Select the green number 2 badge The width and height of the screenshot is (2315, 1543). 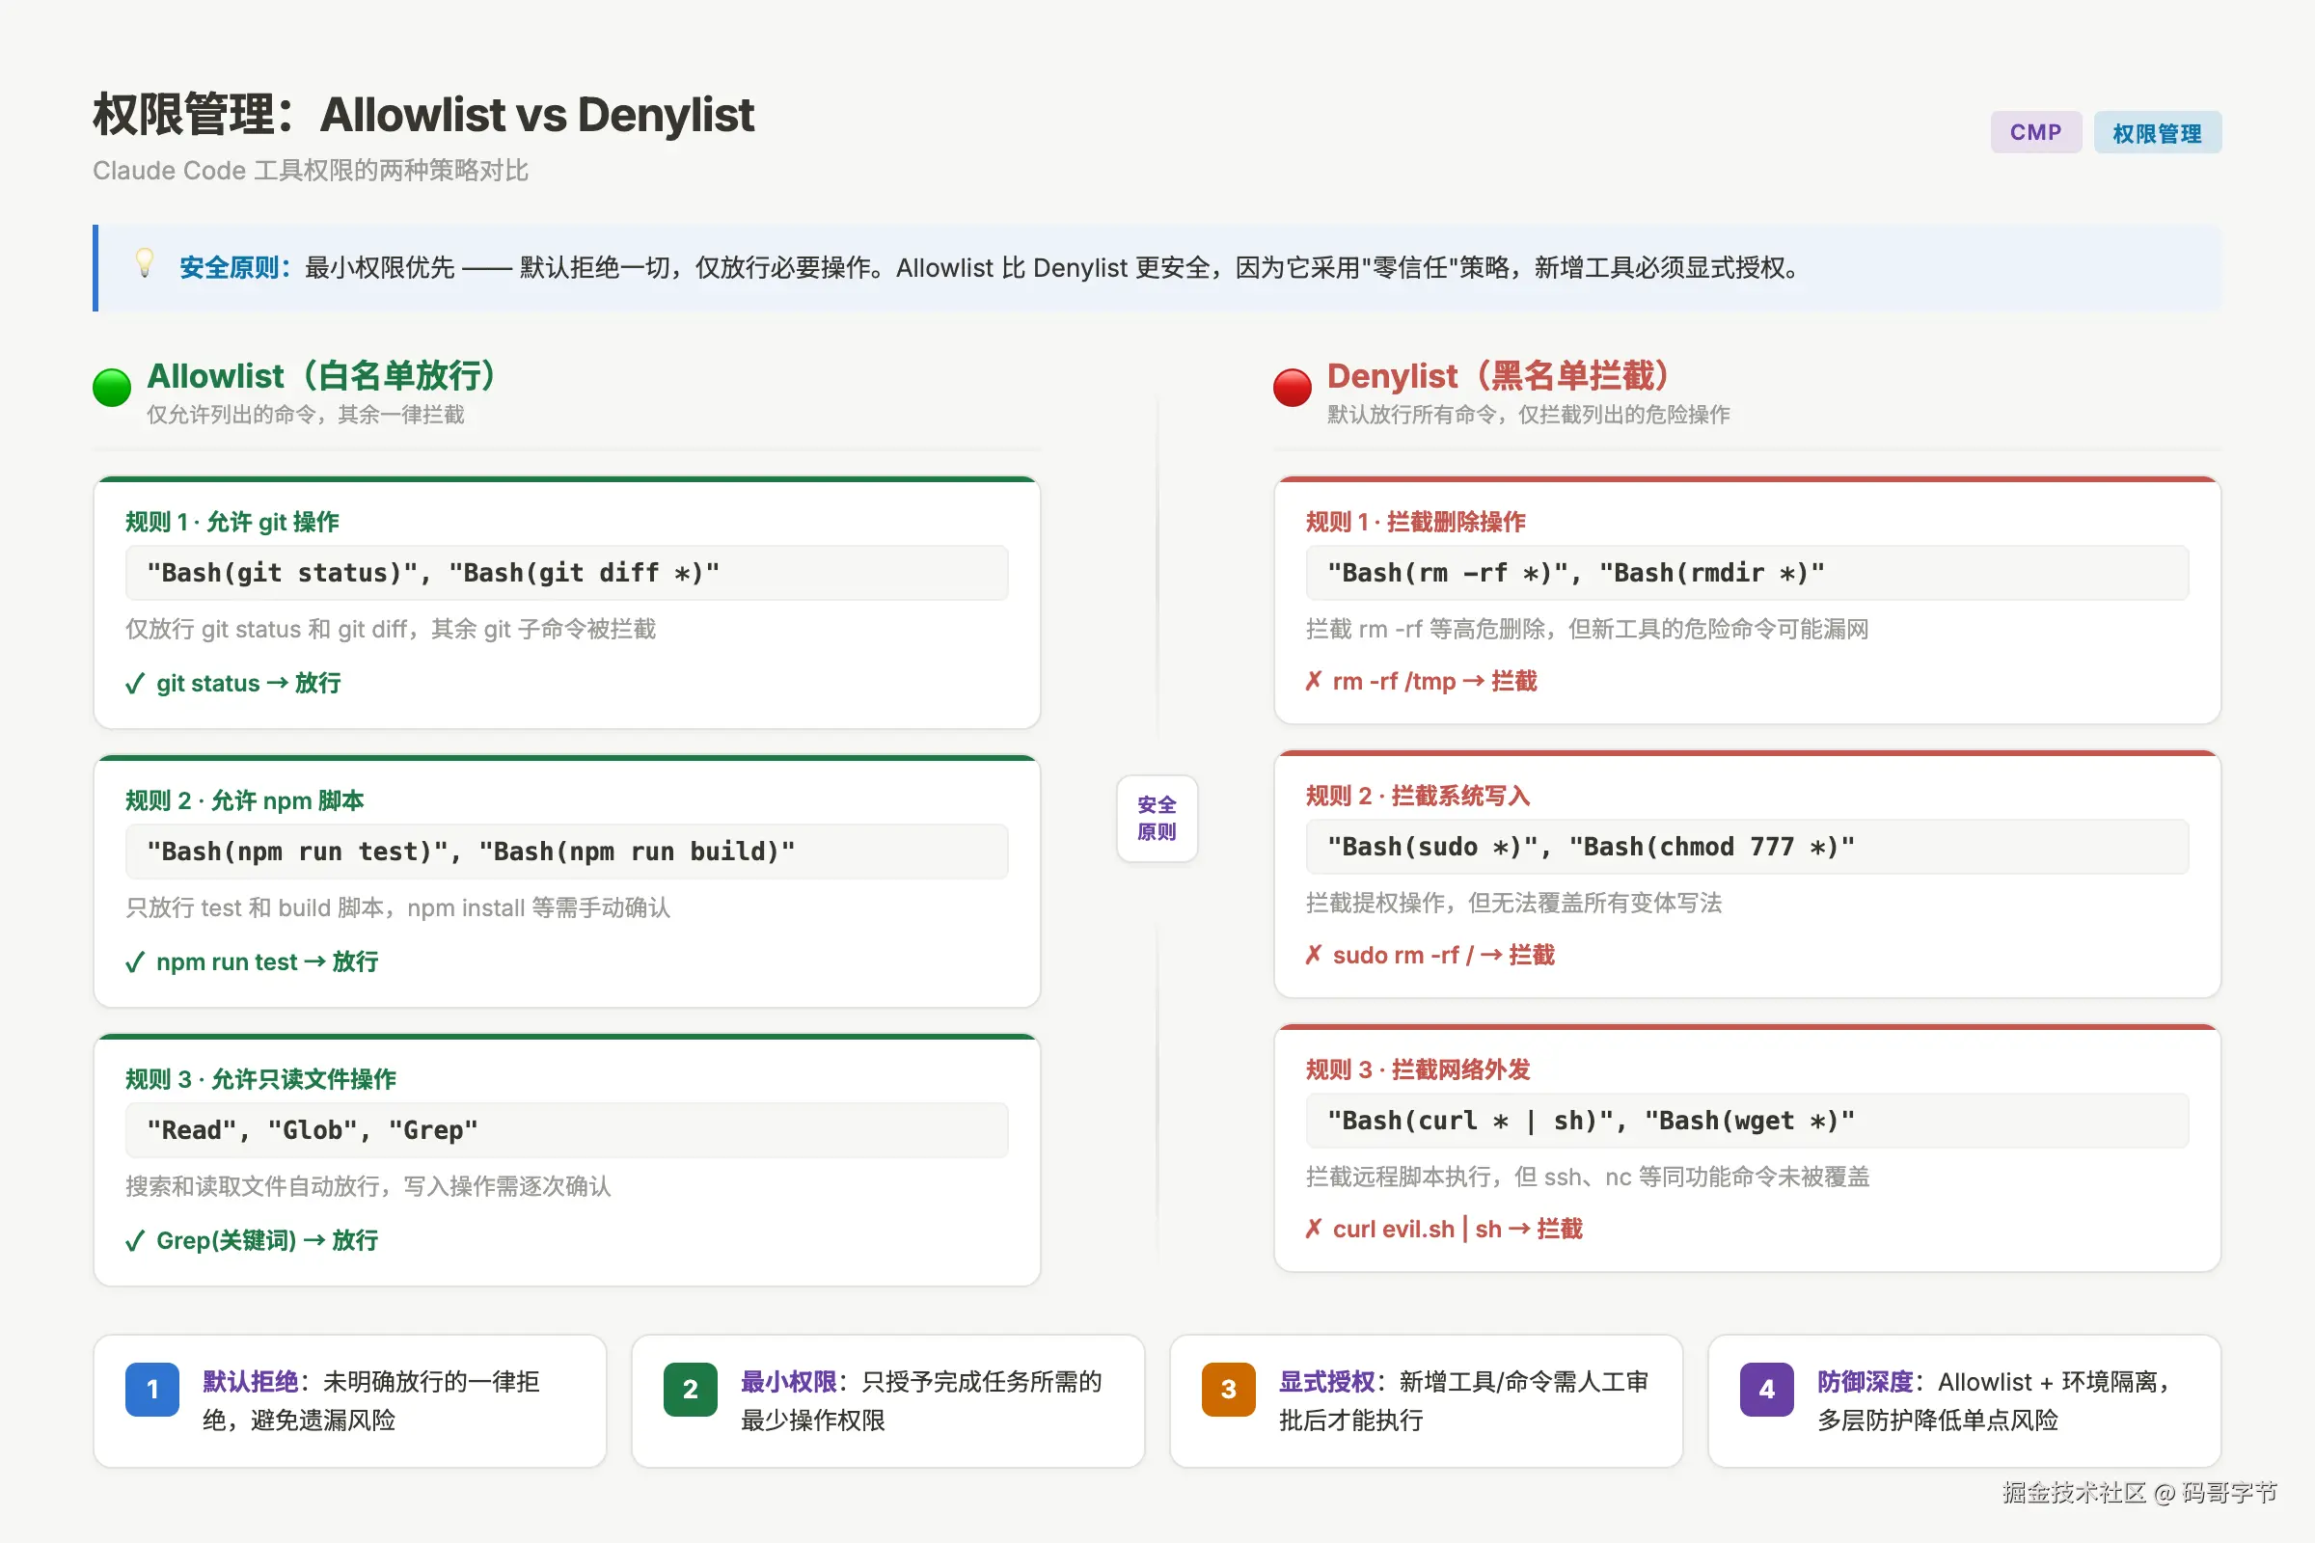[x=690, y=1389]
